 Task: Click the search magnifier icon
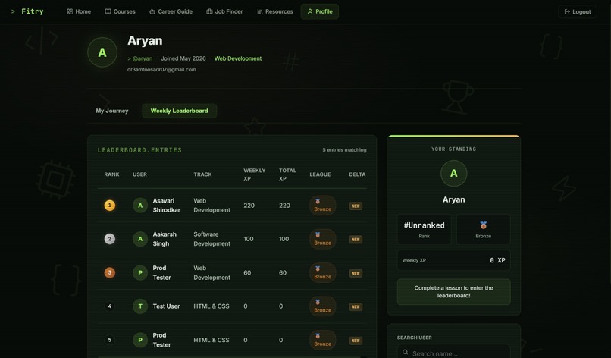click(x=406, y=352)
